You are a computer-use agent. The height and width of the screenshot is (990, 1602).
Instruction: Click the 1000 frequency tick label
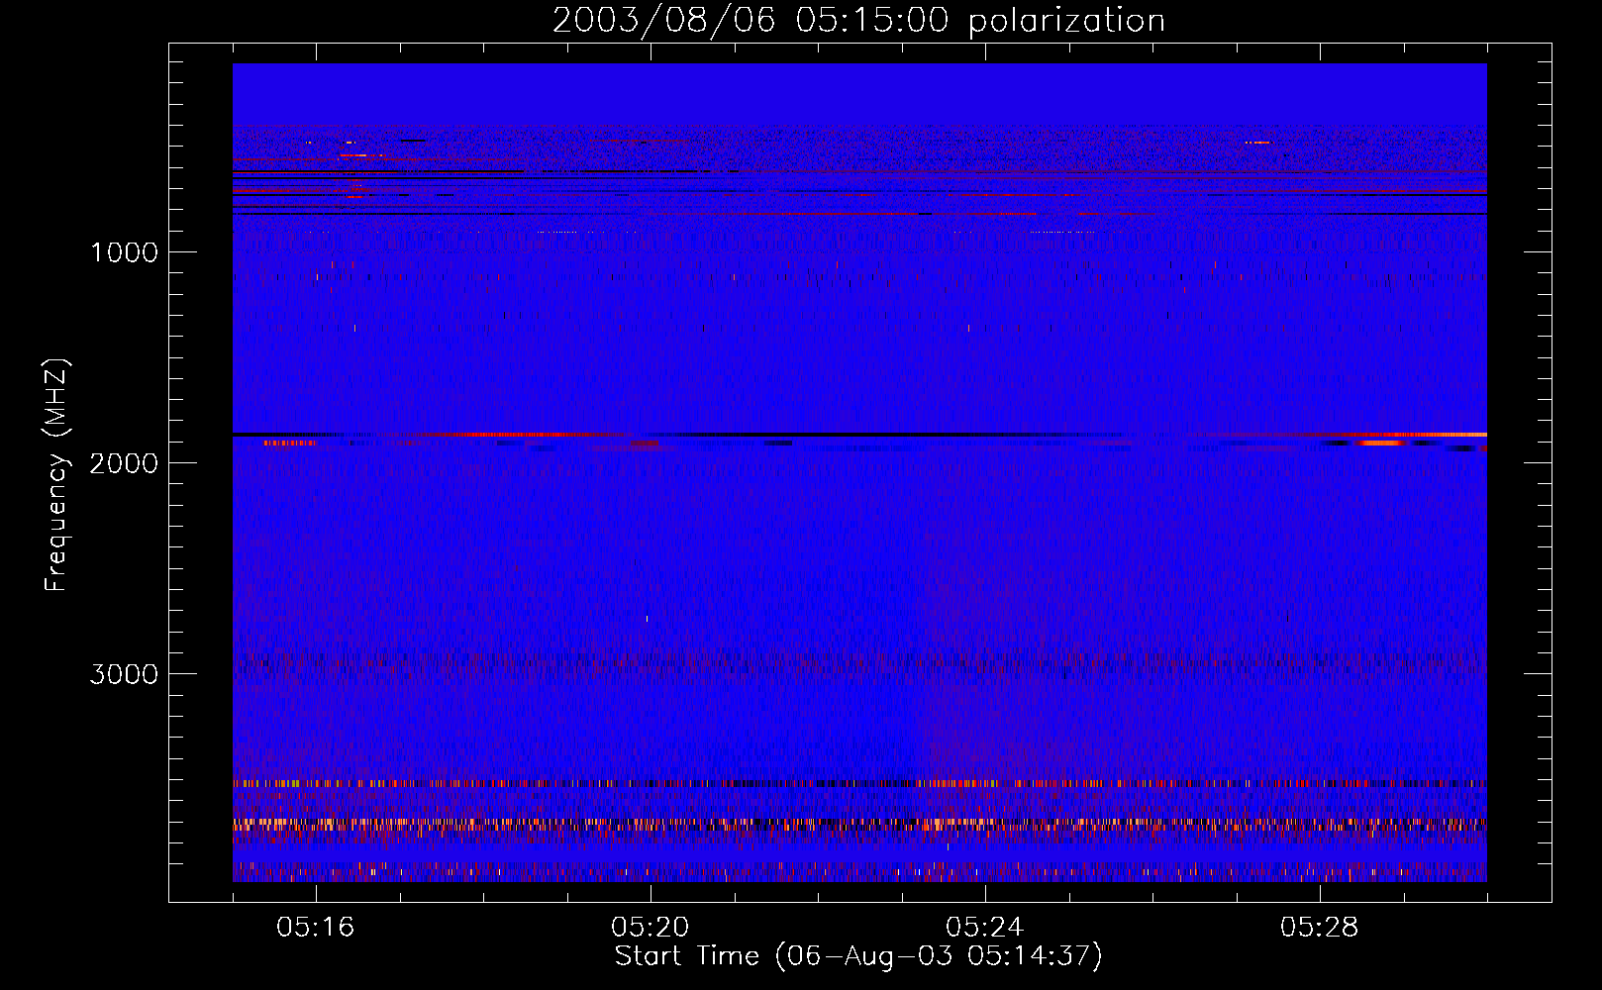click(124, 252)
